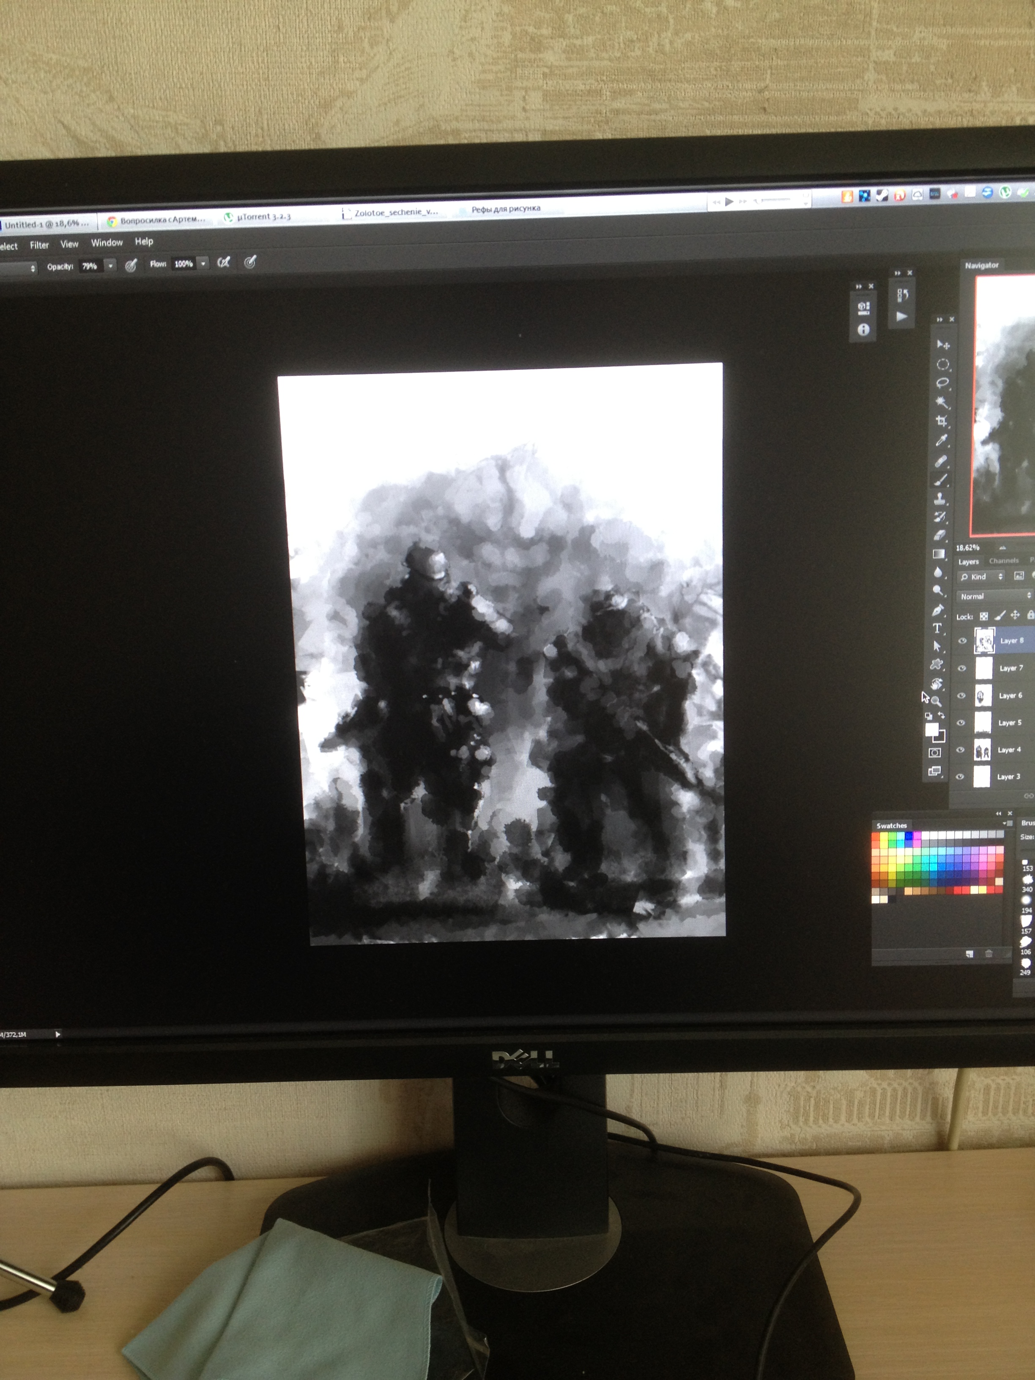Hide Layer 7 using eye icon

click(x=961, y=668)
